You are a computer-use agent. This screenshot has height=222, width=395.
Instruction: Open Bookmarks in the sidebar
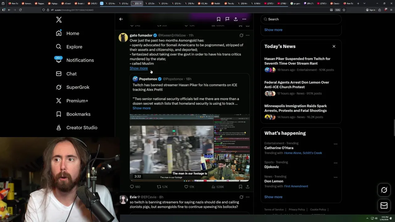tap(73, 114)
